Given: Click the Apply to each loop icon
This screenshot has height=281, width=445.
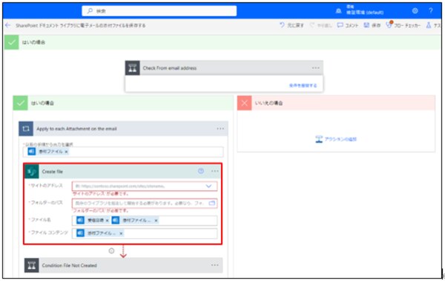Looking at the screenshot, I should (26, 129).
